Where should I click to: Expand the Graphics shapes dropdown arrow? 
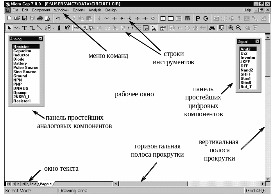pyautogui.click(x=54, y=28)
